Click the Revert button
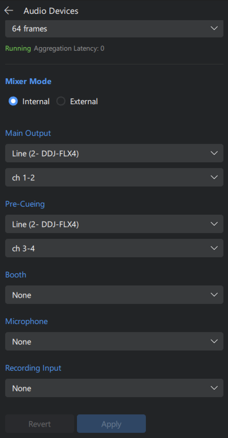 coord(39,424)
